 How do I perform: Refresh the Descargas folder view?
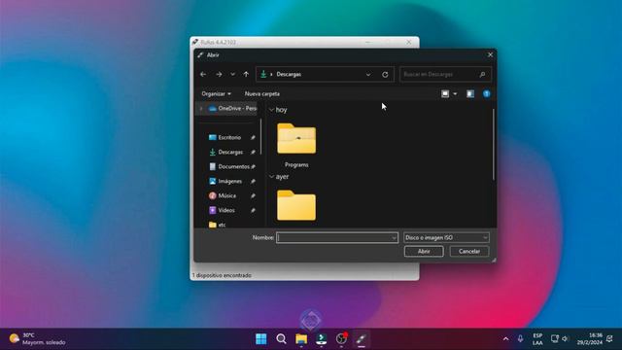(x=385, y=74)
